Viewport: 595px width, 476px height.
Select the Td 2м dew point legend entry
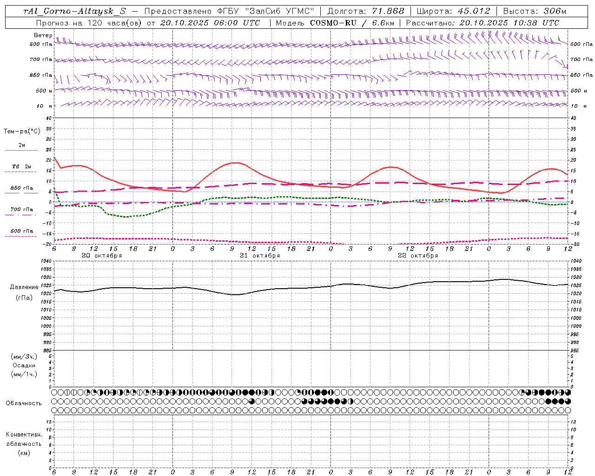click(21, 166)
